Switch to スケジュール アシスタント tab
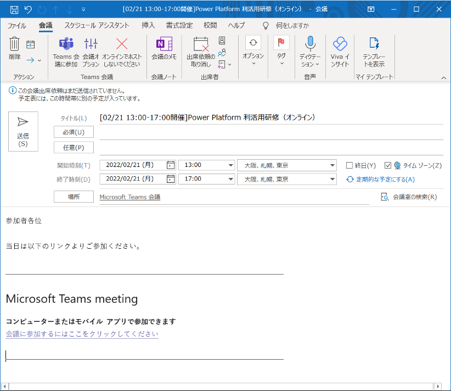The width and height of the screenshot is (451, 391). (97, 25)
